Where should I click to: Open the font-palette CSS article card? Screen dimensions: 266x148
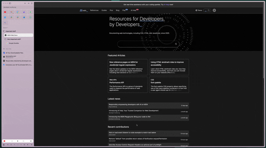(169, 85)
